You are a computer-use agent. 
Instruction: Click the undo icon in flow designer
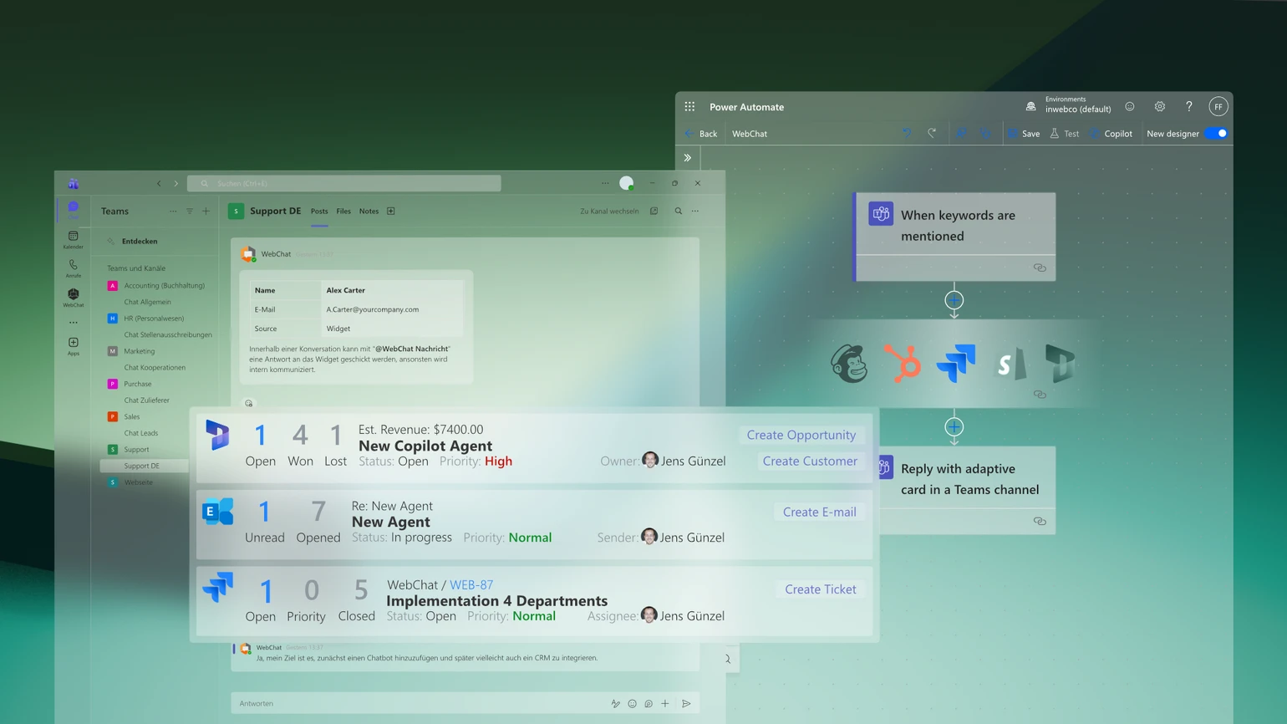[x=908, y=133]
